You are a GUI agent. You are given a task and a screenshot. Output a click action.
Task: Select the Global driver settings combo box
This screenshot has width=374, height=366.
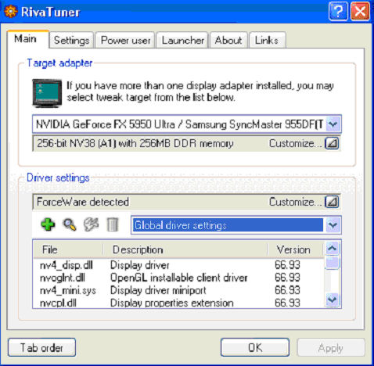(x=236, y=225)
